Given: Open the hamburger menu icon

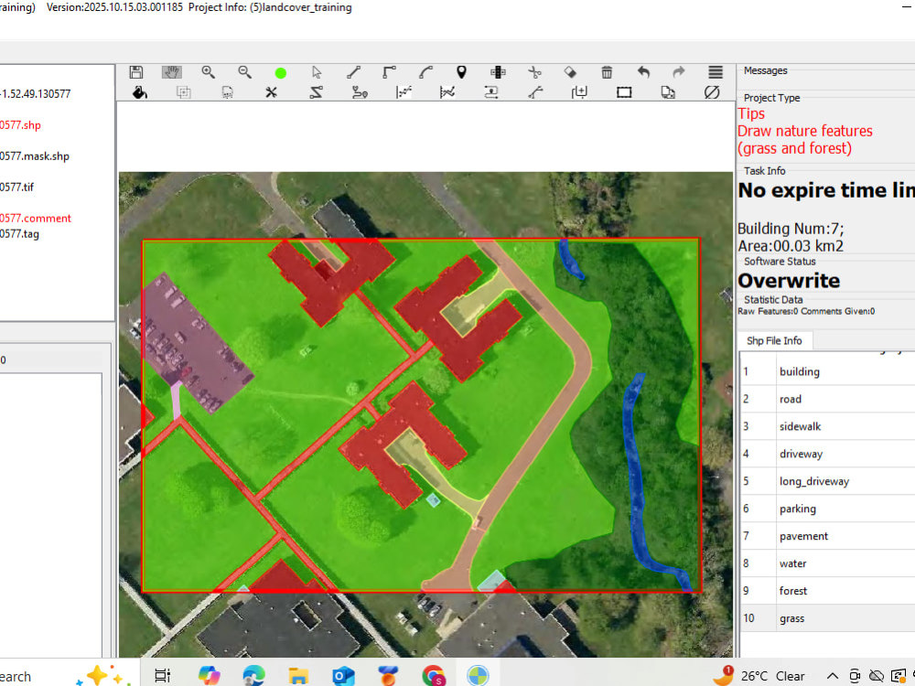Looking at the screenshot, I should coord(716,72).
